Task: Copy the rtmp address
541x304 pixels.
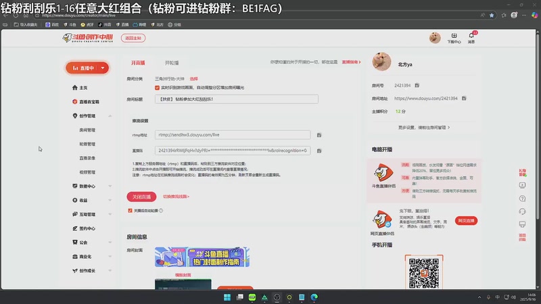Action: (319, 135)
